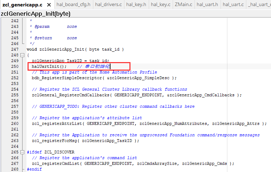Click zclGenericApp_Attrs argument on line 260
Screen dimensions: 271x172
pyautogui.click(x=236, y=124)
